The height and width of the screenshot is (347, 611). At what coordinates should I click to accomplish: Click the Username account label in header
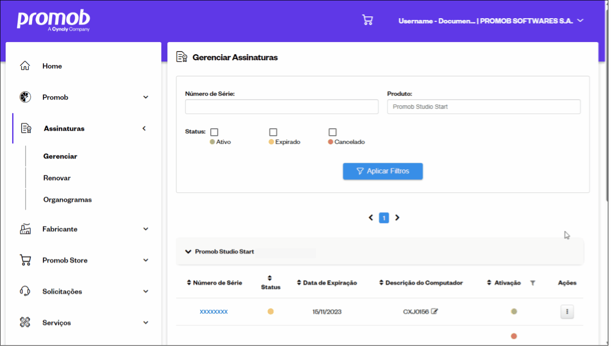(x=485, y=21)
